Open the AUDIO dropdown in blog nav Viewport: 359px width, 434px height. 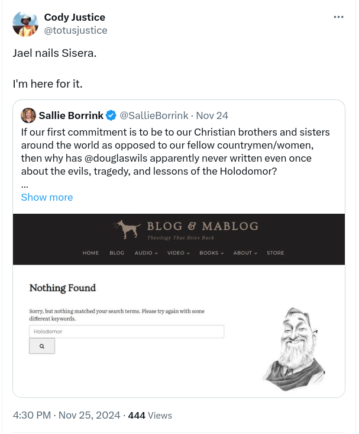click(x=146, y=253)
